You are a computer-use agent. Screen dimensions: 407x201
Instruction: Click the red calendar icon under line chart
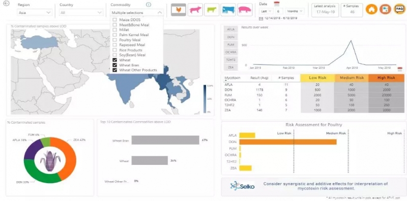[400, 69]
